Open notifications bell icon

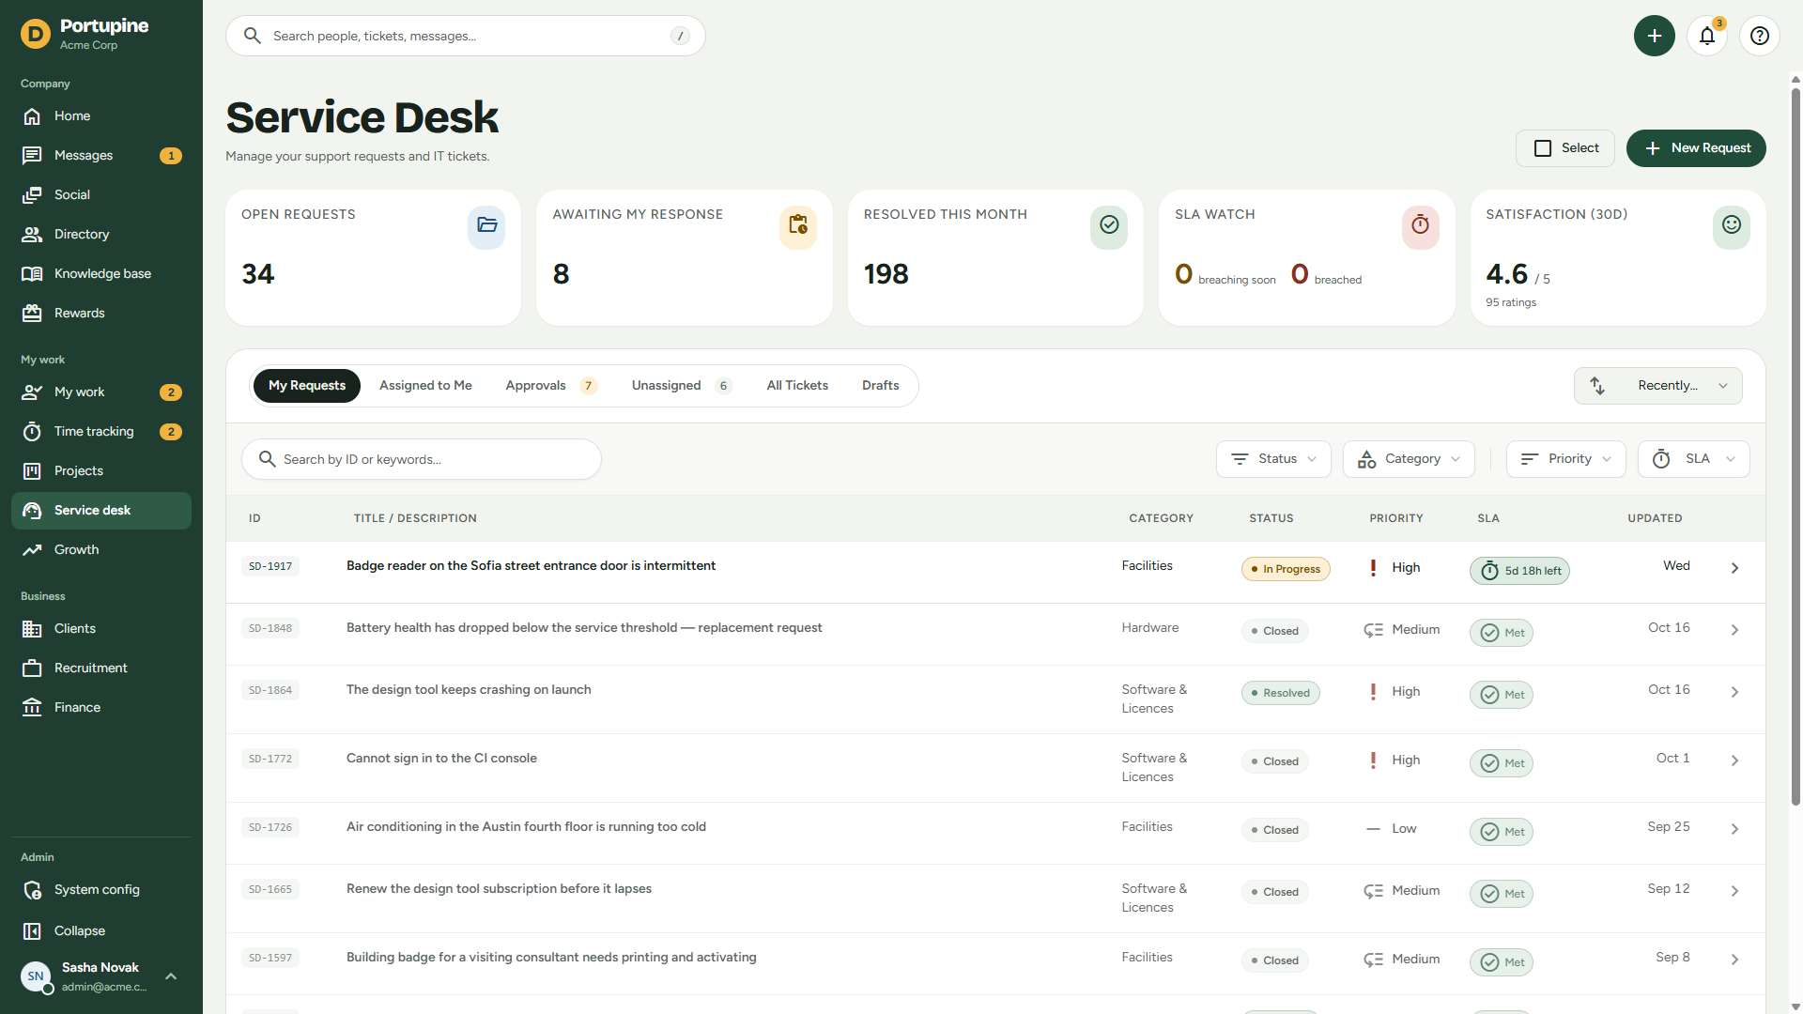pos(1707,36)
